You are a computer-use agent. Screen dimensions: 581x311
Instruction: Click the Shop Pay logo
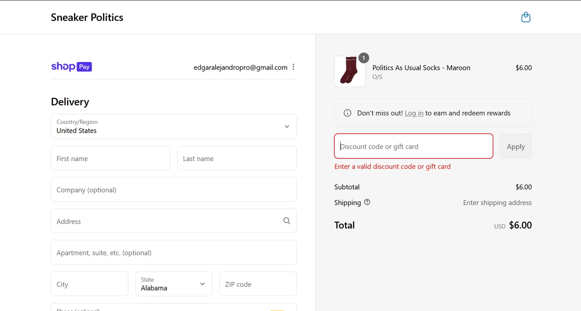point(71,67)
